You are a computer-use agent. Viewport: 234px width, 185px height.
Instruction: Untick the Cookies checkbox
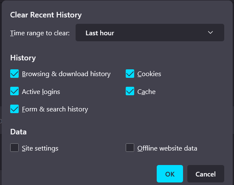click(x=130, y=74)
